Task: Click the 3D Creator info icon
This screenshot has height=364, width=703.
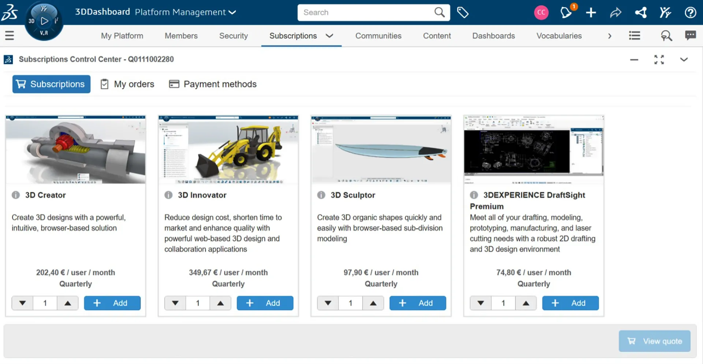Action: point(16,195)
